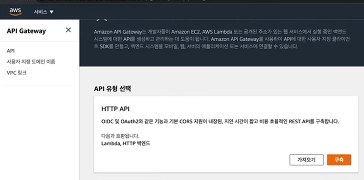Image resolution: width=364 pixels, height=180 pixels.
Task: Click the OIDC 및 OAuth2 description text
Action: point(220,121)
